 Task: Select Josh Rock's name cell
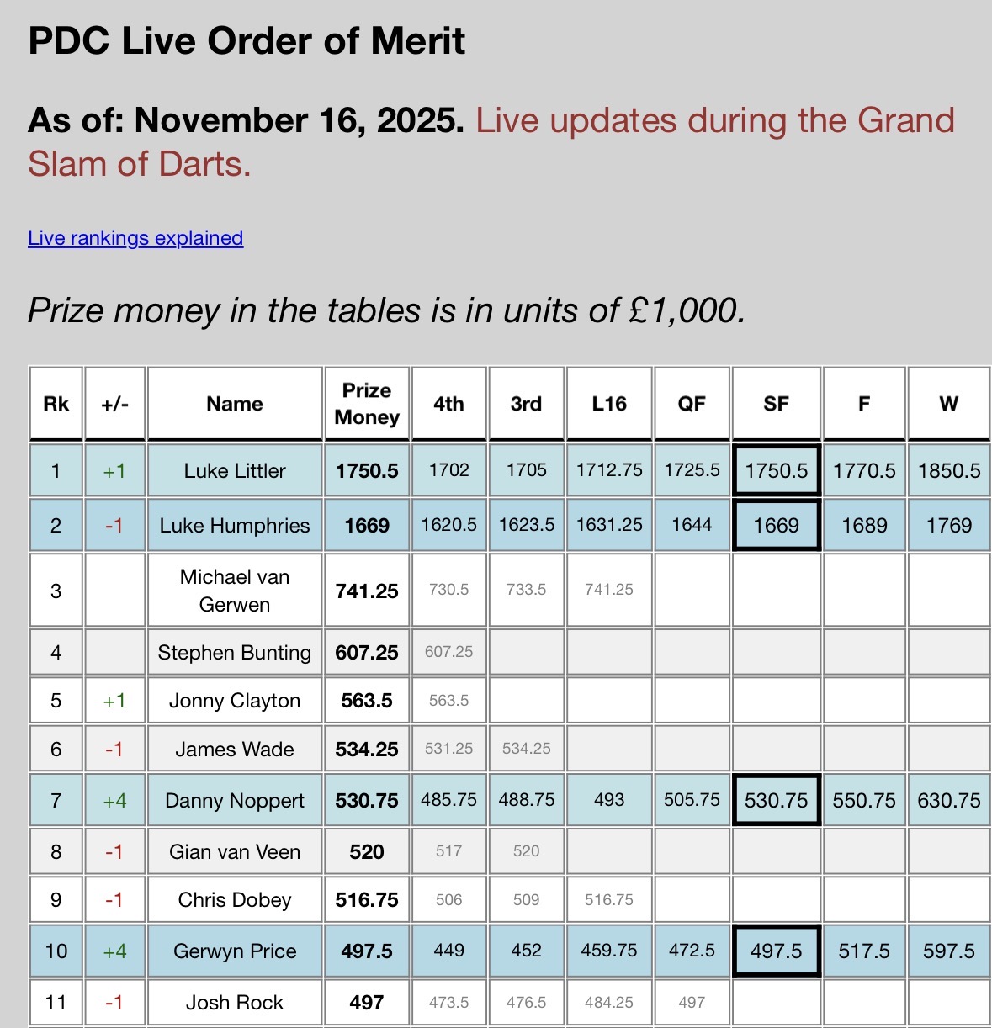235,1003
